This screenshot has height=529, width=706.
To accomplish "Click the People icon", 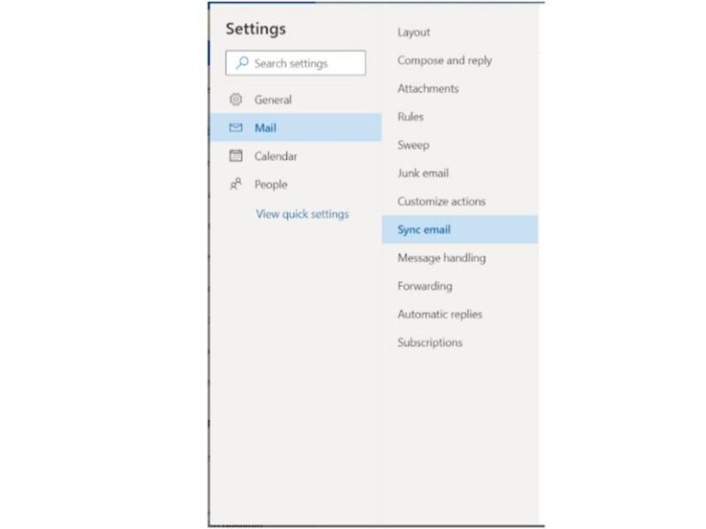I will click(235, 185).
